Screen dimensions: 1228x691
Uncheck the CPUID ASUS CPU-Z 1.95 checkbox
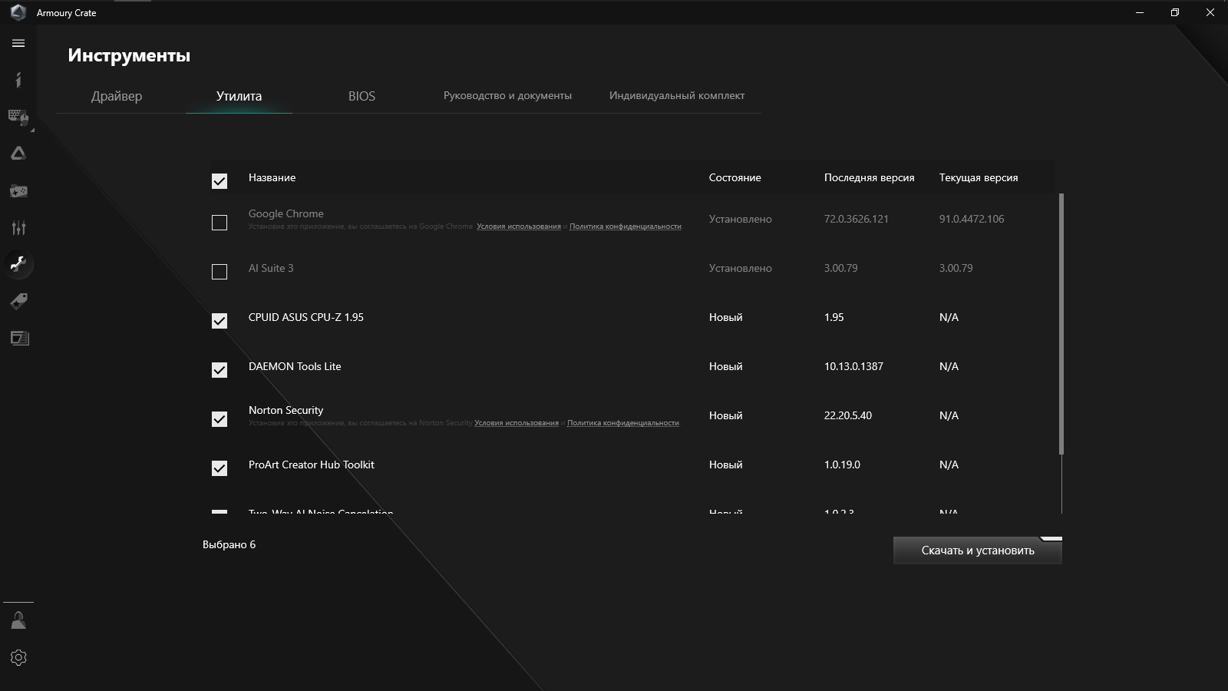(220, 321)
